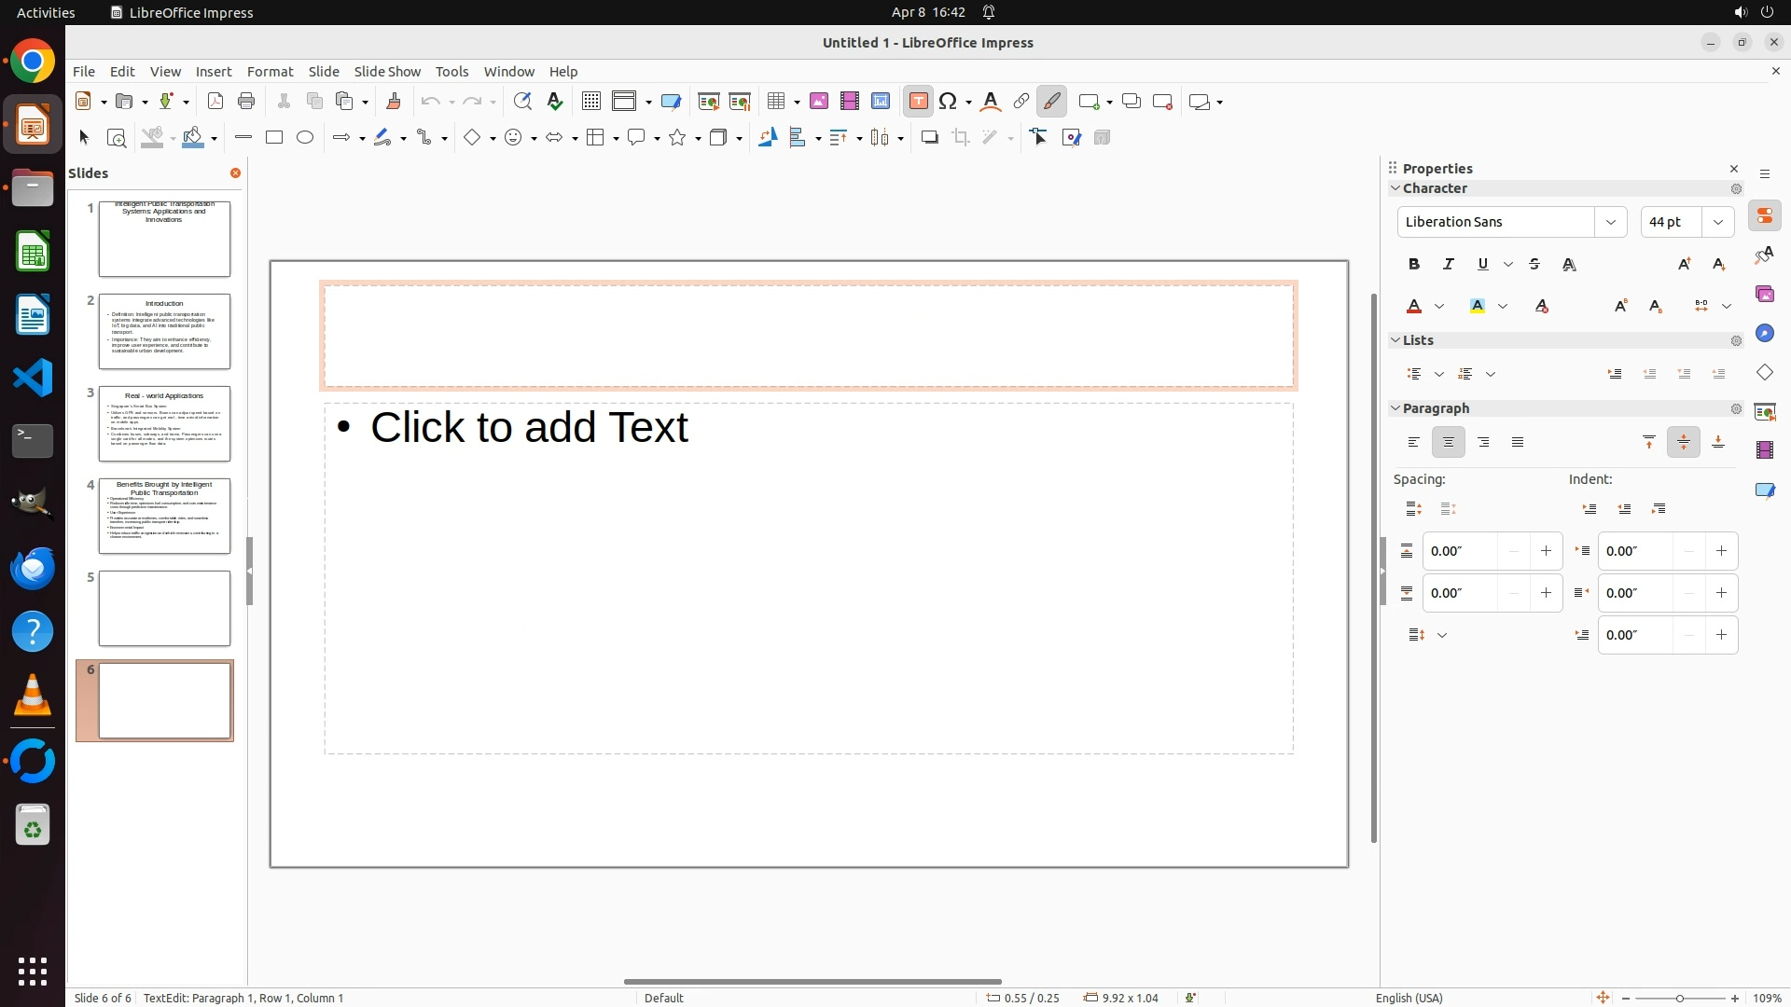Image resolution: width=1791 pixels, height=1007 pixels.
Task: Toggle the Display Grid icon
Action: pos(590,102)
